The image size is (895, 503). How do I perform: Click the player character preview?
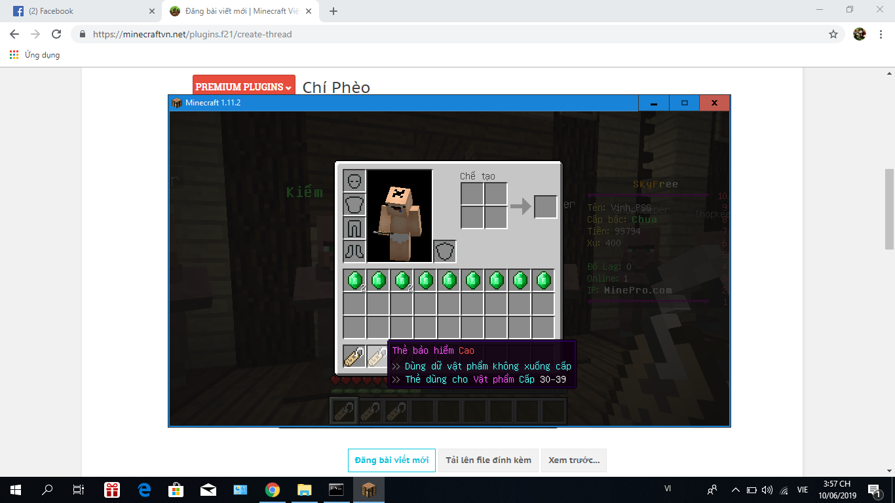[400, 216]
